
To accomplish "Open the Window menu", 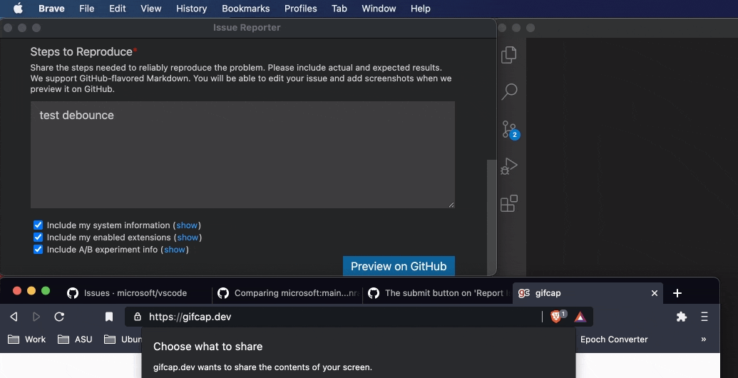I will [379, 9].
